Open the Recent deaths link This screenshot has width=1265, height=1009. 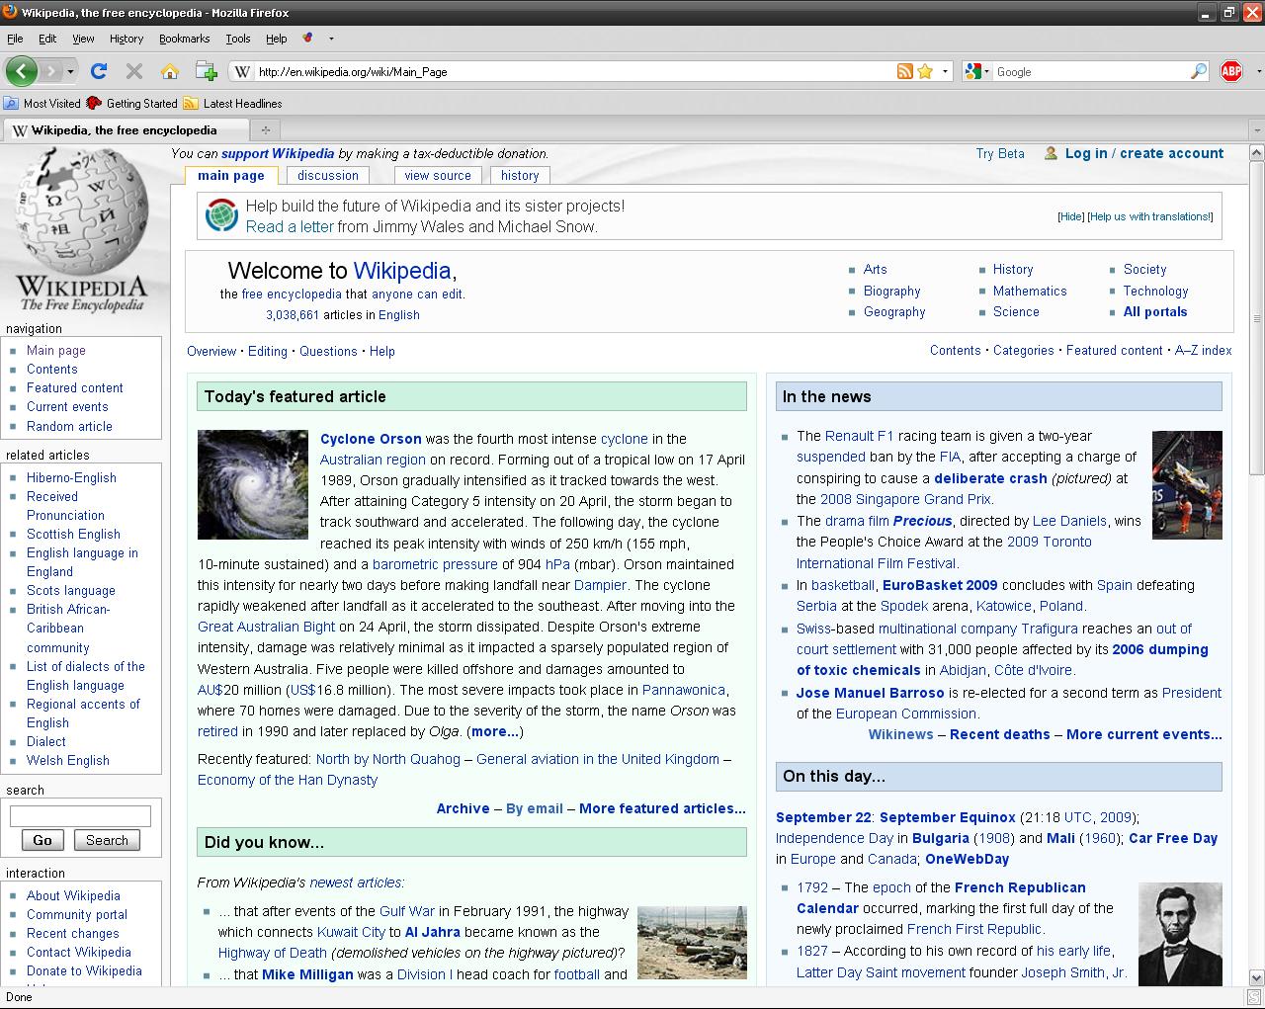tap(1000, 734)
